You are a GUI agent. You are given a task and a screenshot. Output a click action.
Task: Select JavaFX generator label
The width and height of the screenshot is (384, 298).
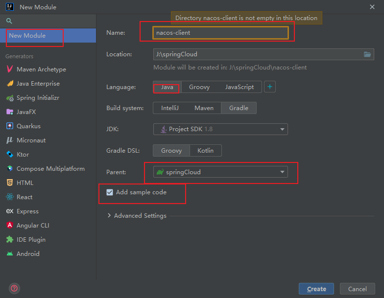click(x=26, y=112)
